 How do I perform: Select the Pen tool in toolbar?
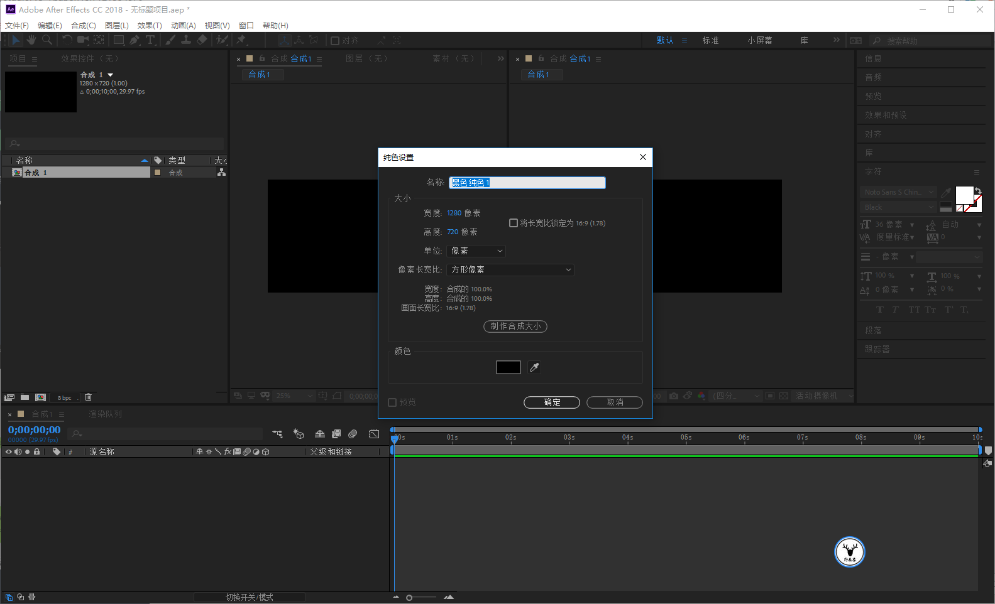pyautogui.click(x=135, y=40)
